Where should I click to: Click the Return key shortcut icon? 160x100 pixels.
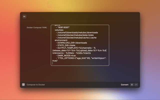[x=136, y=85]
